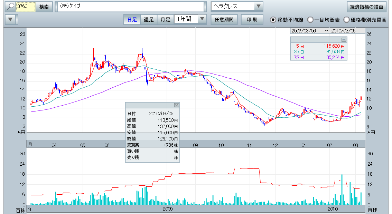
Task: Close the daily price data popup
Action: pyautogui.click(x=176, y=105)
